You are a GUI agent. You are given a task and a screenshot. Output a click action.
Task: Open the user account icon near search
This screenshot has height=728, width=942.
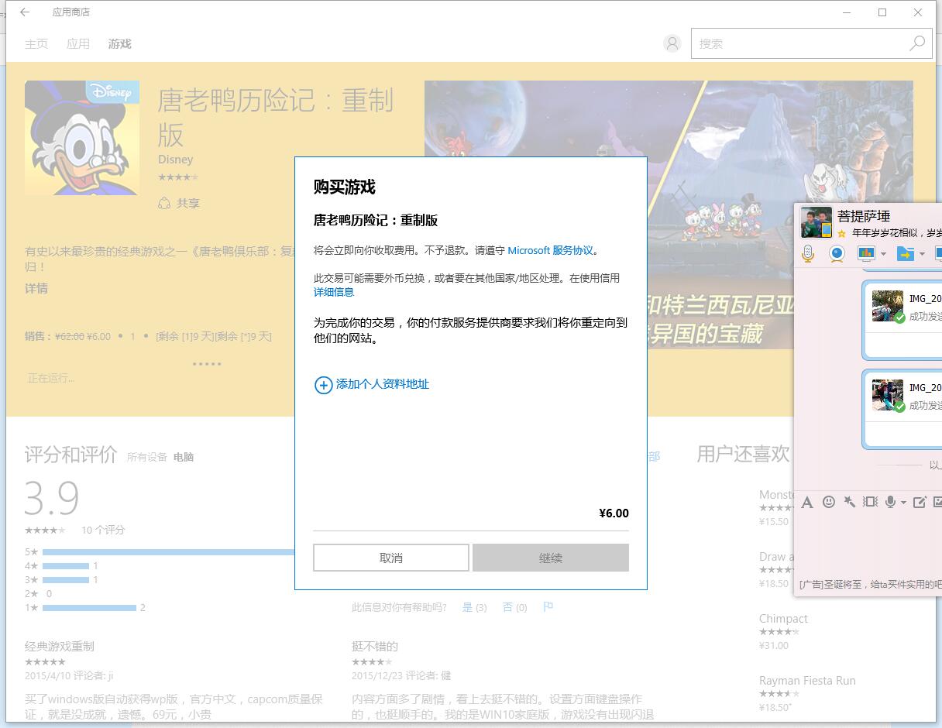(x=672, y=43)
